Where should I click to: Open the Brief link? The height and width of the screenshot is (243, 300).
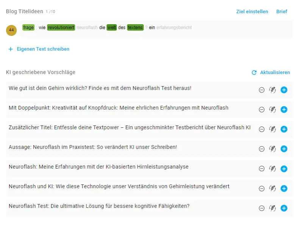point(282,12)
